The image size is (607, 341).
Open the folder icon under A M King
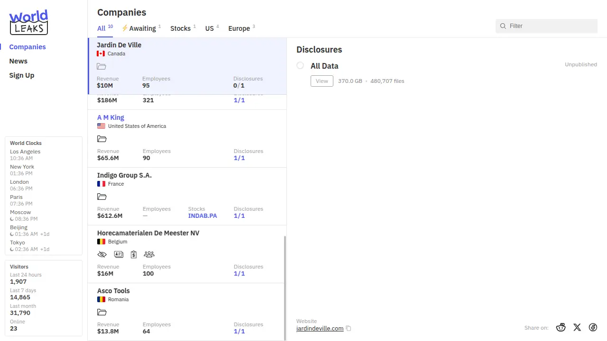coord(101,139)
